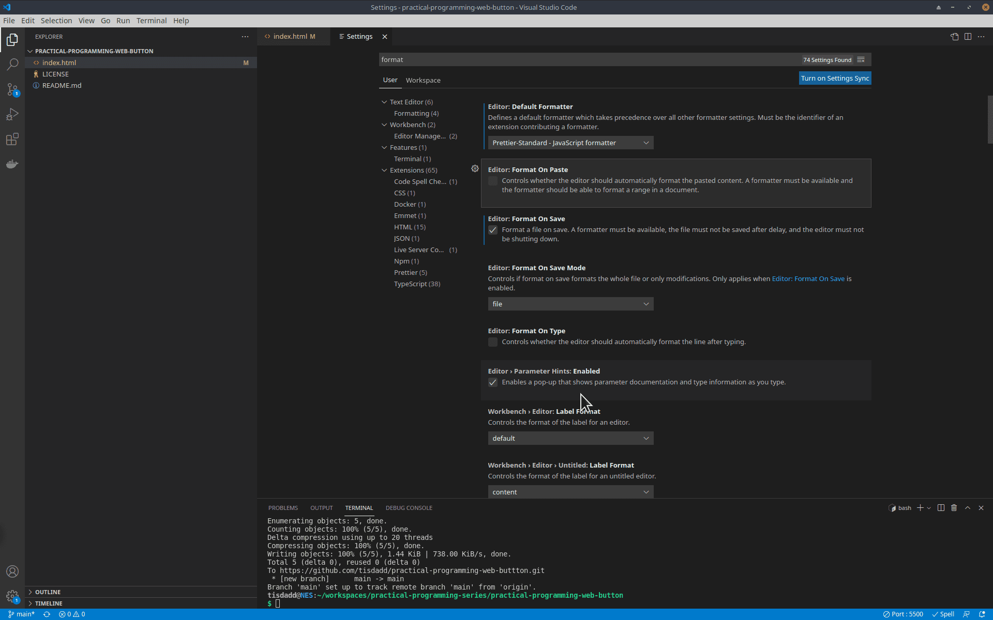Screen dimensions: 993x620
Task: Open the Docker view
Action: 12,164
